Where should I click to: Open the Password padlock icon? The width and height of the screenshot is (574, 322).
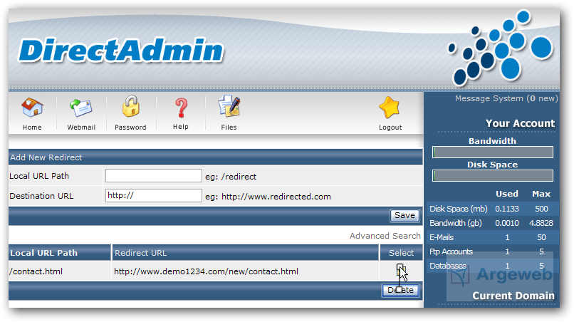click(131, 106)
